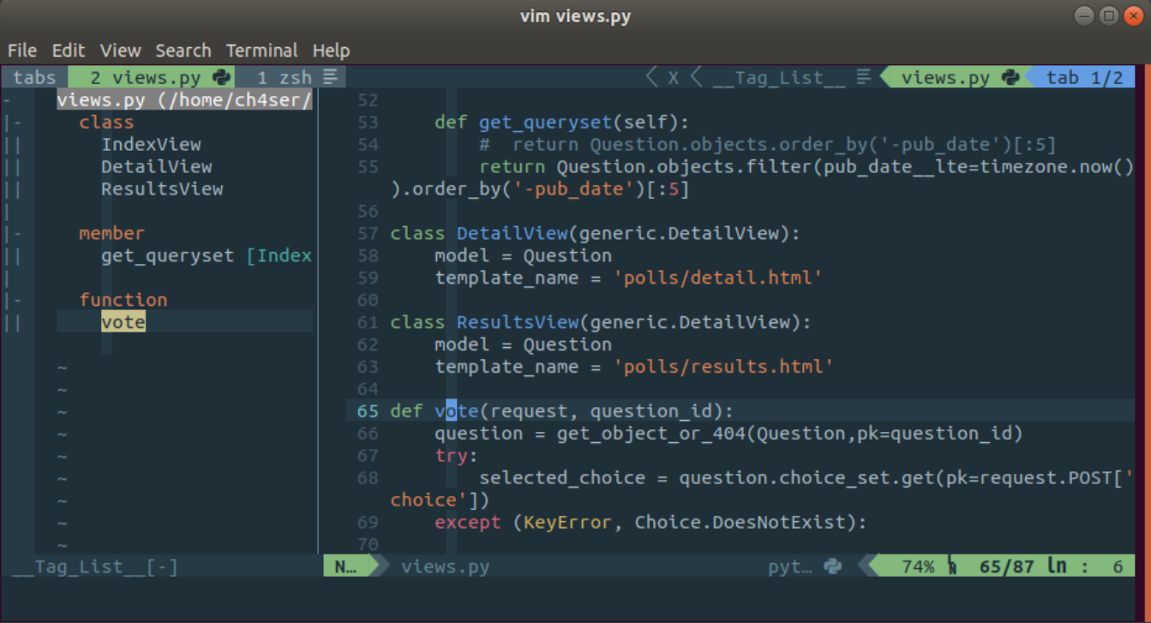
Task: Click line number 65
Action: point(368,411)
